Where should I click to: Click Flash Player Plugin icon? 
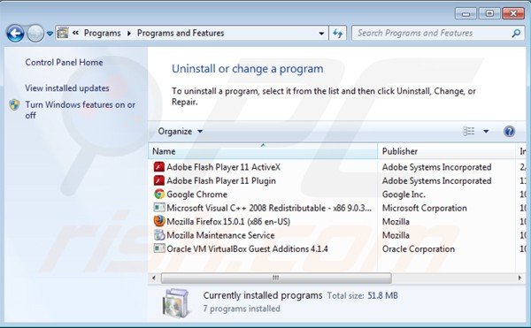[x=158, y=181]
